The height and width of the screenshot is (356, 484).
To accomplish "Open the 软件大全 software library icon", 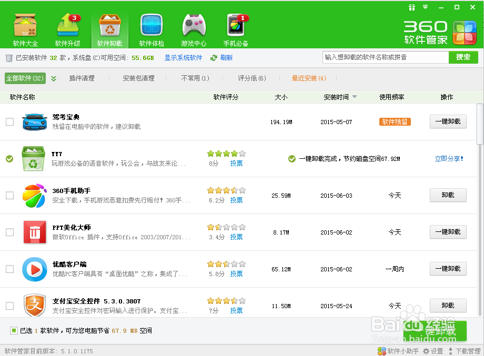I will point(25,30).
